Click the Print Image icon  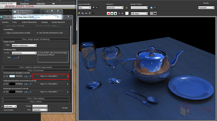tap(90, 13)
